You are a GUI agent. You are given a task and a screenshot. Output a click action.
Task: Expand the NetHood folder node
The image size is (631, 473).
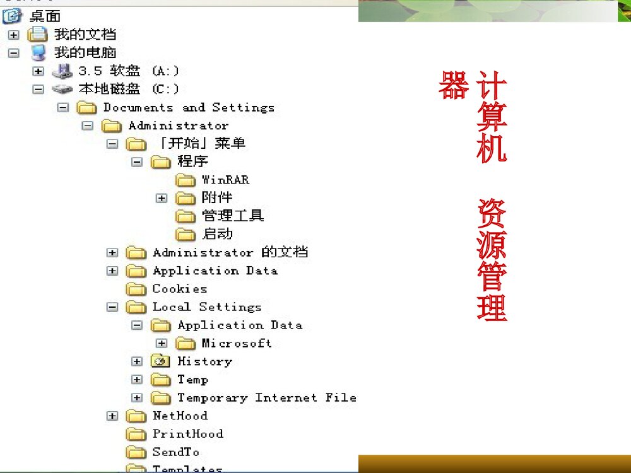tap(112, 416)
